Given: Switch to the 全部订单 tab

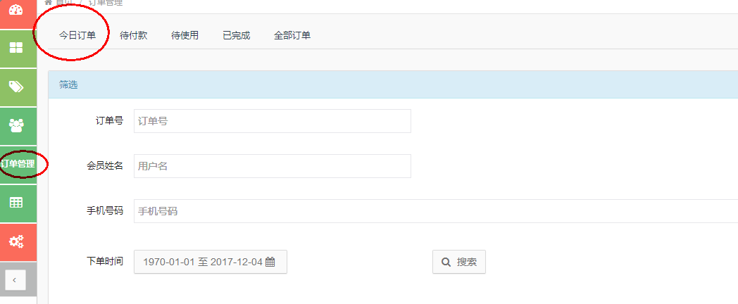Looking at the screenshot, I should coord(292,35).
